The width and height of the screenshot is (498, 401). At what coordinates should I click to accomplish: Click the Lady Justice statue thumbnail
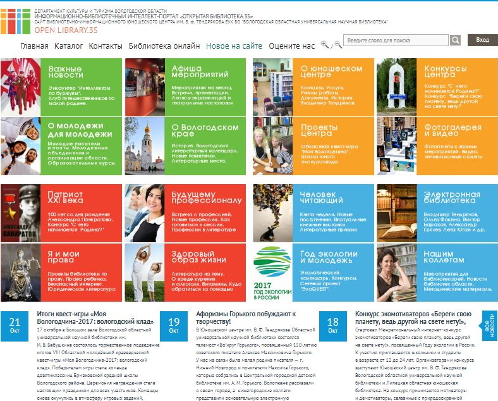point(21,273)
